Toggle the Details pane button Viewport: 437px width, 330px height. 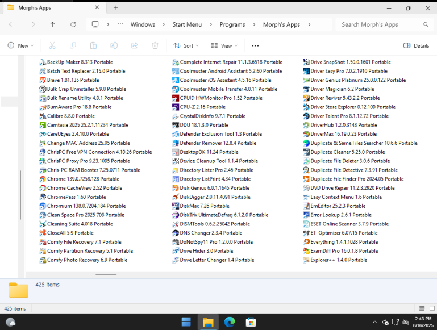[417, 45]
